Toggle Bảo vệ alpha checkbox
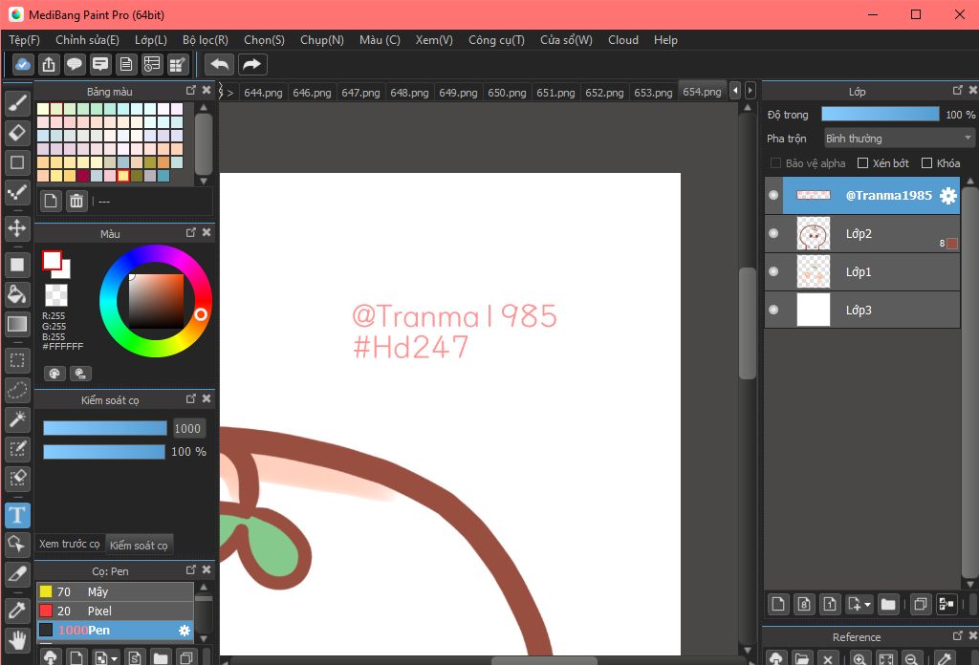The height and width of the screenshot is (665, 979). coord(775,162)
